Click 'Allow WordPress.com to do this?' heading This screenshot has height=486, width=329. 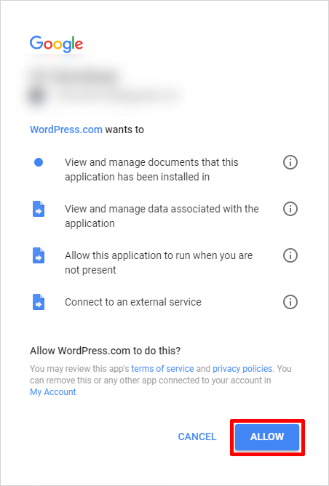(105, 351)
